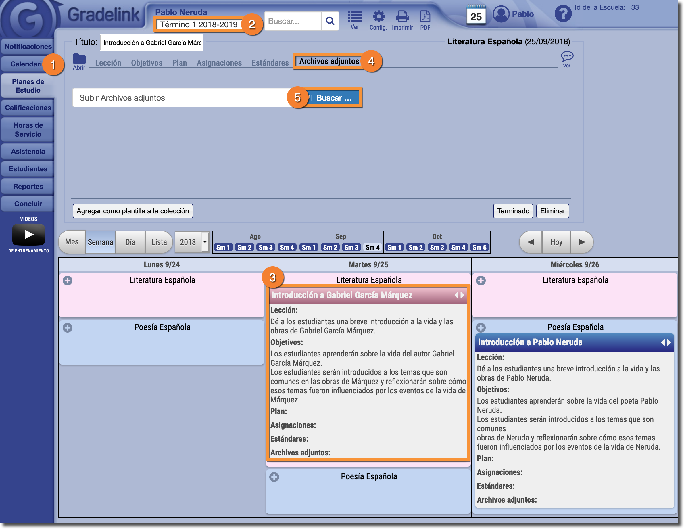
Task: Click the arrows on the Introducción a Pablo Neruda header
Action: pos(666,342)
